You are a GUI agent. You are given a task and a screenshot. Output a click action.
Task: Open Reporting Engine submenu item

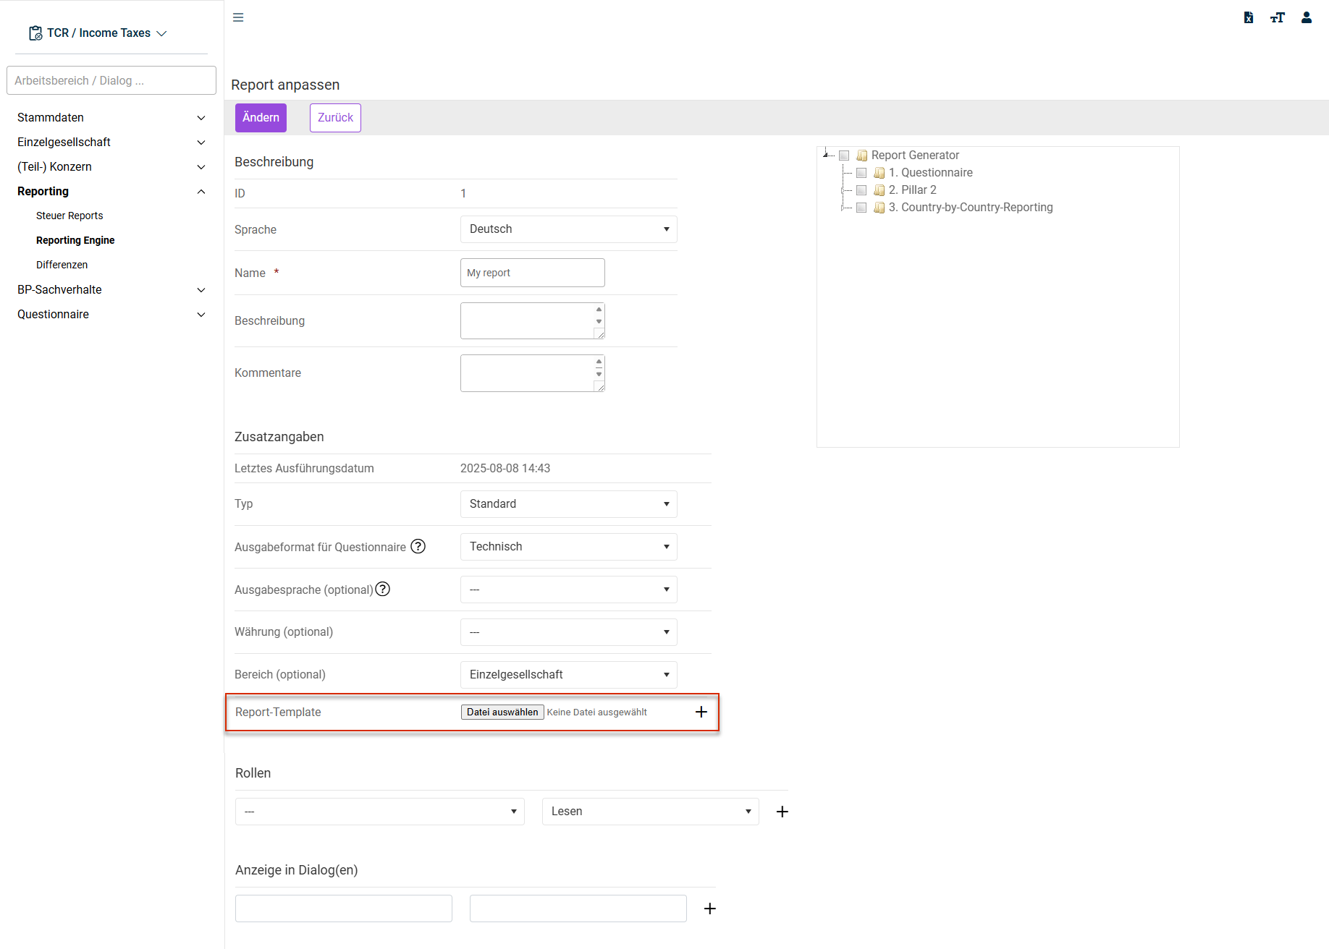click(x=75, y=240)
